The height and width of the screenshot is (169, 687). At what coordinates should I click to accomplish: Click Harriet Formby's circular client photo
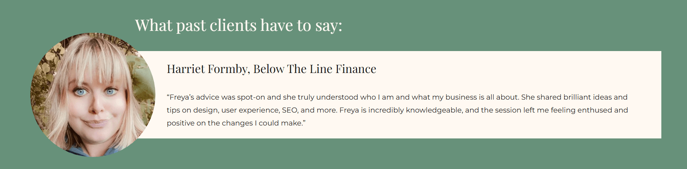[93, 95]
